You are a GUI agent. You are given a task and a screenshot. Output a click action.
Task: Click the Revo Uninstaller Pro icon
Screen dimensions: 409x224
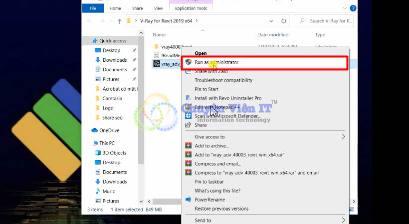click(188, 98)
